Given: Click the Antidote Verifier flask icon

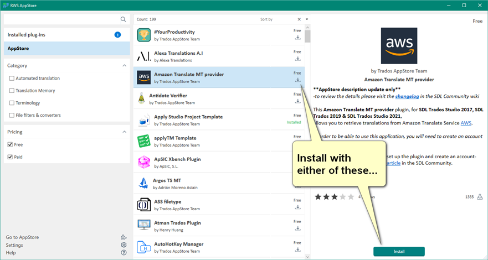Looking at the screenshot, I should [x=141, y=98].
